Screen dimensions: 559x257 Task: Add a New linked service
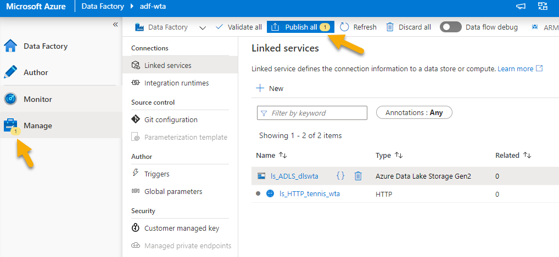point(270,88)
